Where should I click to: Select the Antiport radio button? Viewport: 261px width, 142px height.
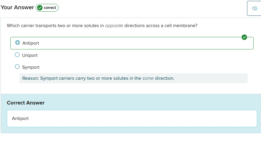[17, 43]
